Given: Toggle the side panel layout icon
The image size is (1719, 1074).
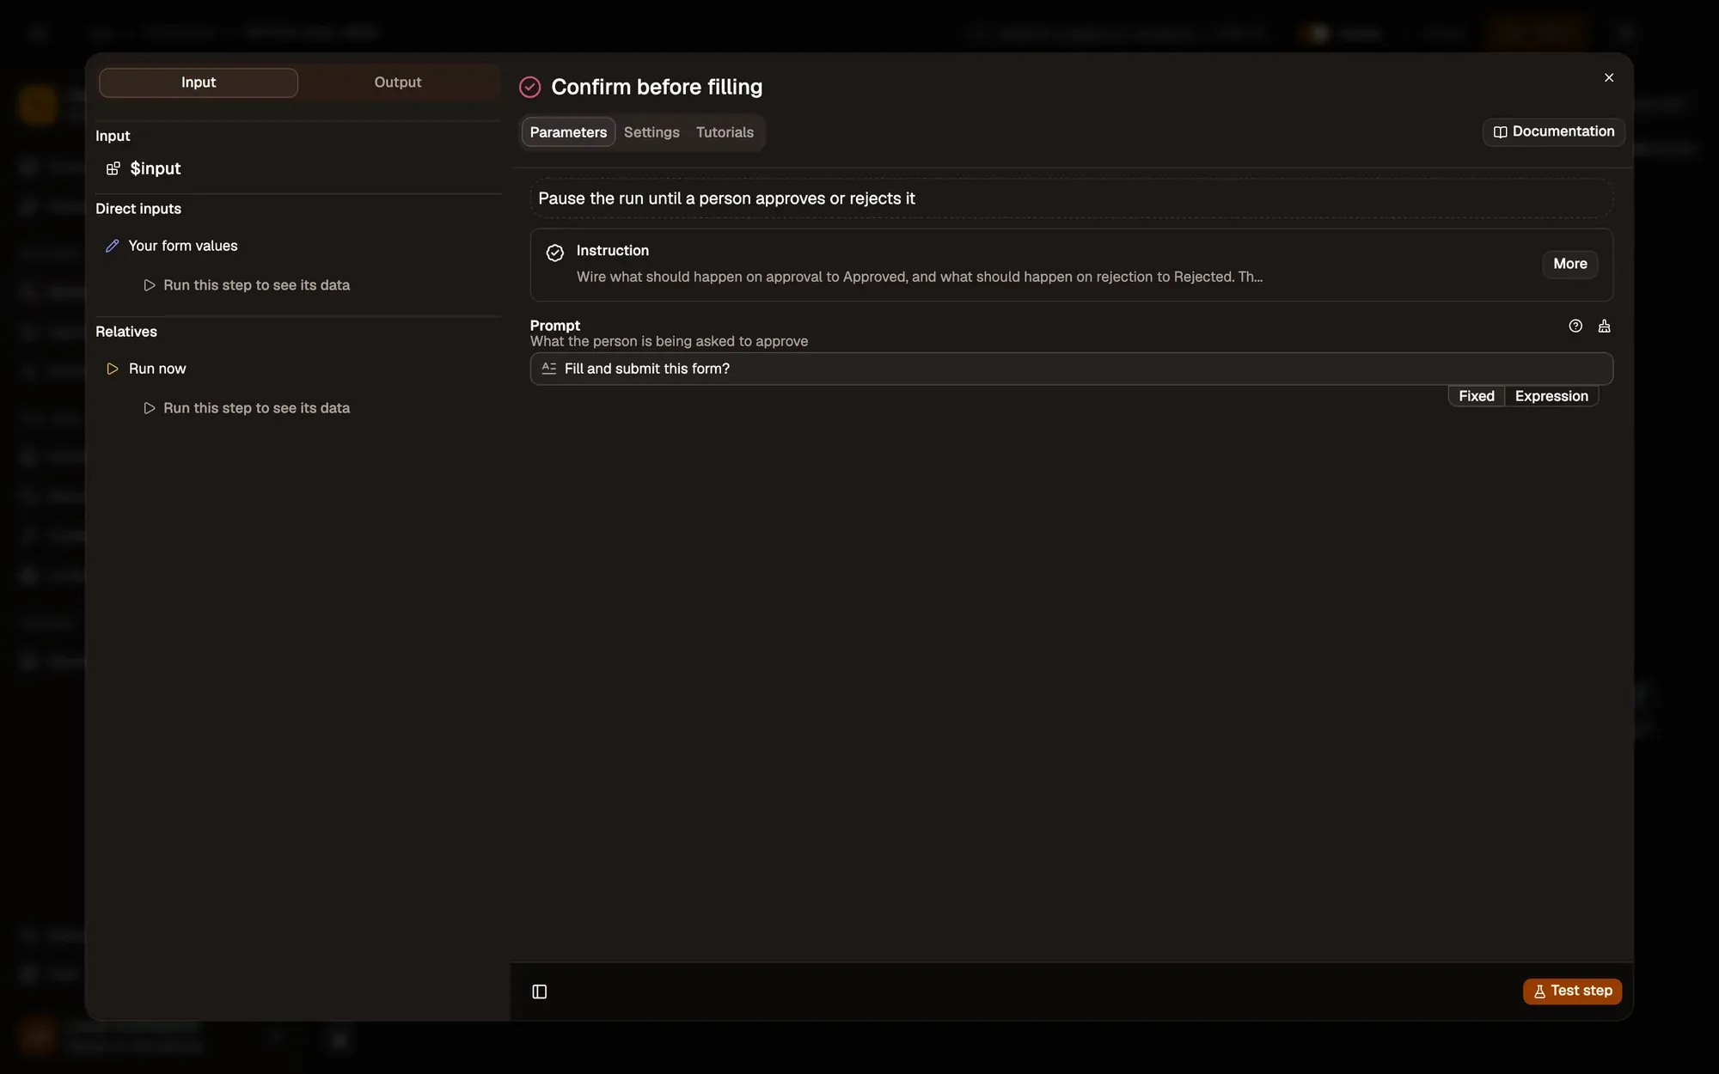Looking at the screenshot, I should [x=540, y=992].
